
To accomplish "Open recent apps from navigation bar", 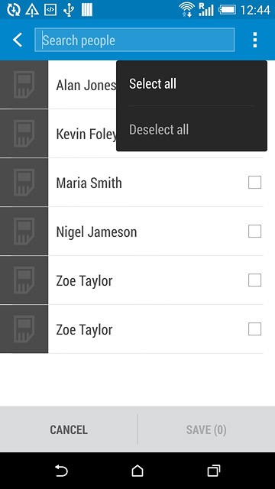I will (x=214, y=471).
